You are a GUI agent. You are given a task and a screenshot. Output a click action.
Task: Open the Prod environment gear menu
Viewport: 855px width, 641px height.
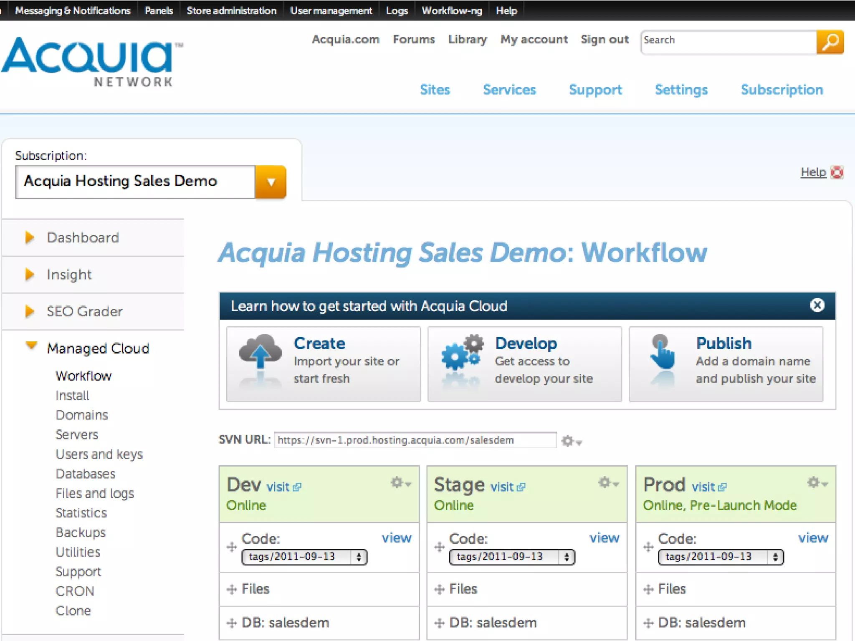(817, 483)
